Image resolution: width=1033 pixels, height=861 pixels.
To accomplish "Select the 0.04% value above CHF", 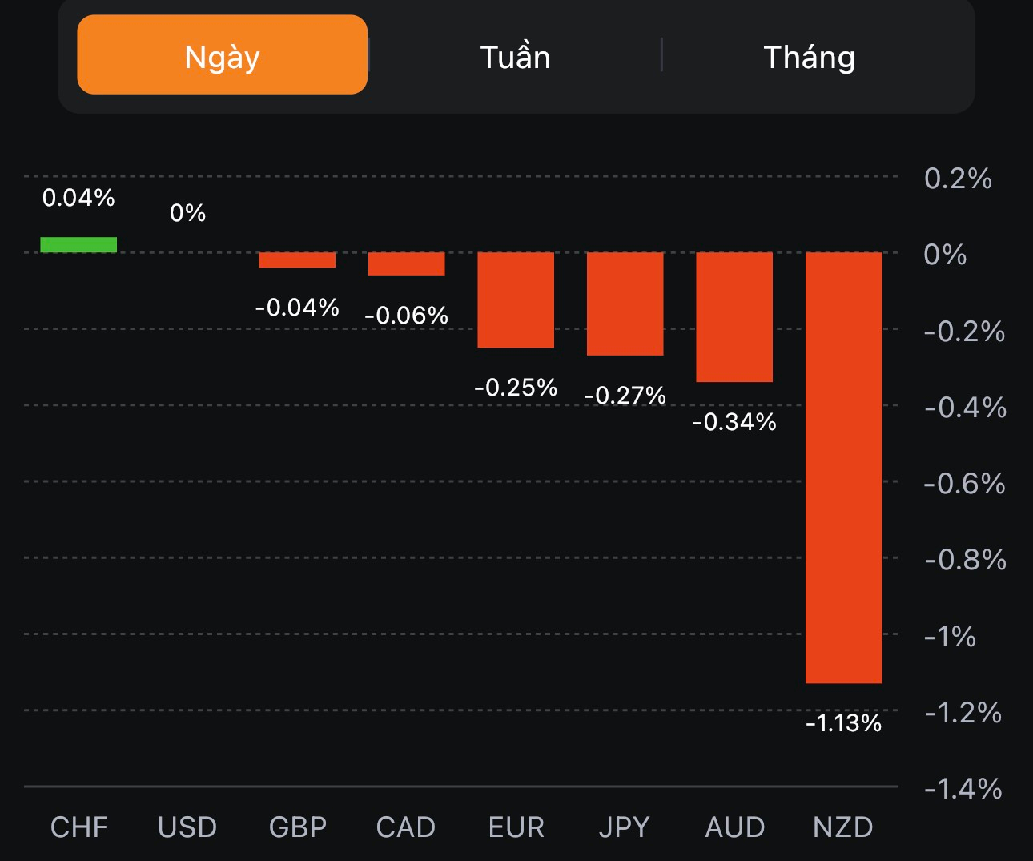I will (78, 198).
